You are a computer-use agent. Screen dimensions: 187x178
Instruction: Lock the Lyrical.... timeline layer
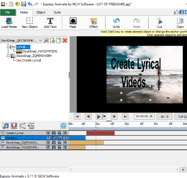[59, 138]
